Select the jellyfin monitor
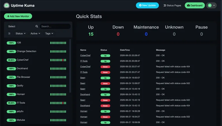 [x=36, y=112]
